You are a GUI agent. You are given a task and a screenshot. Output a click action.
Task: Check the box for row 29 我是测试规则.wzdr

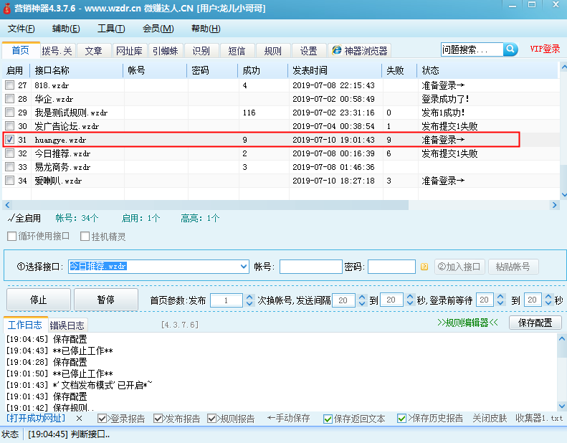tap(10, 112)
